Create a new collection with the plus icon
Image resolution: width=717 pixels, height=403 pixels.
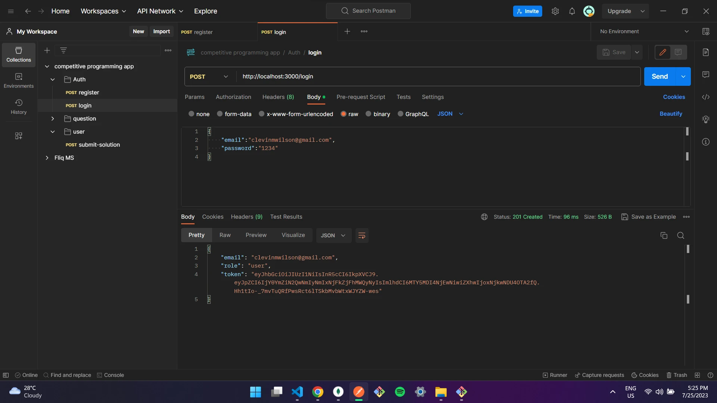47,50
